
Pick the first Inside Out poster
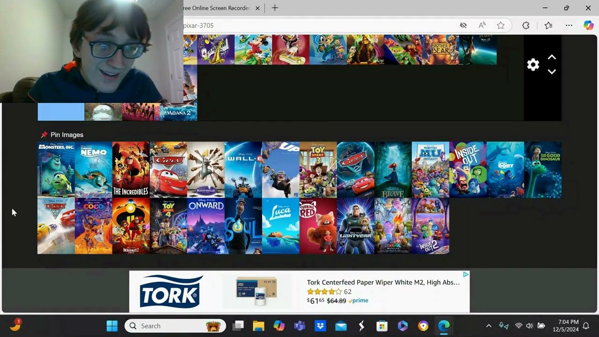point(468,170)
